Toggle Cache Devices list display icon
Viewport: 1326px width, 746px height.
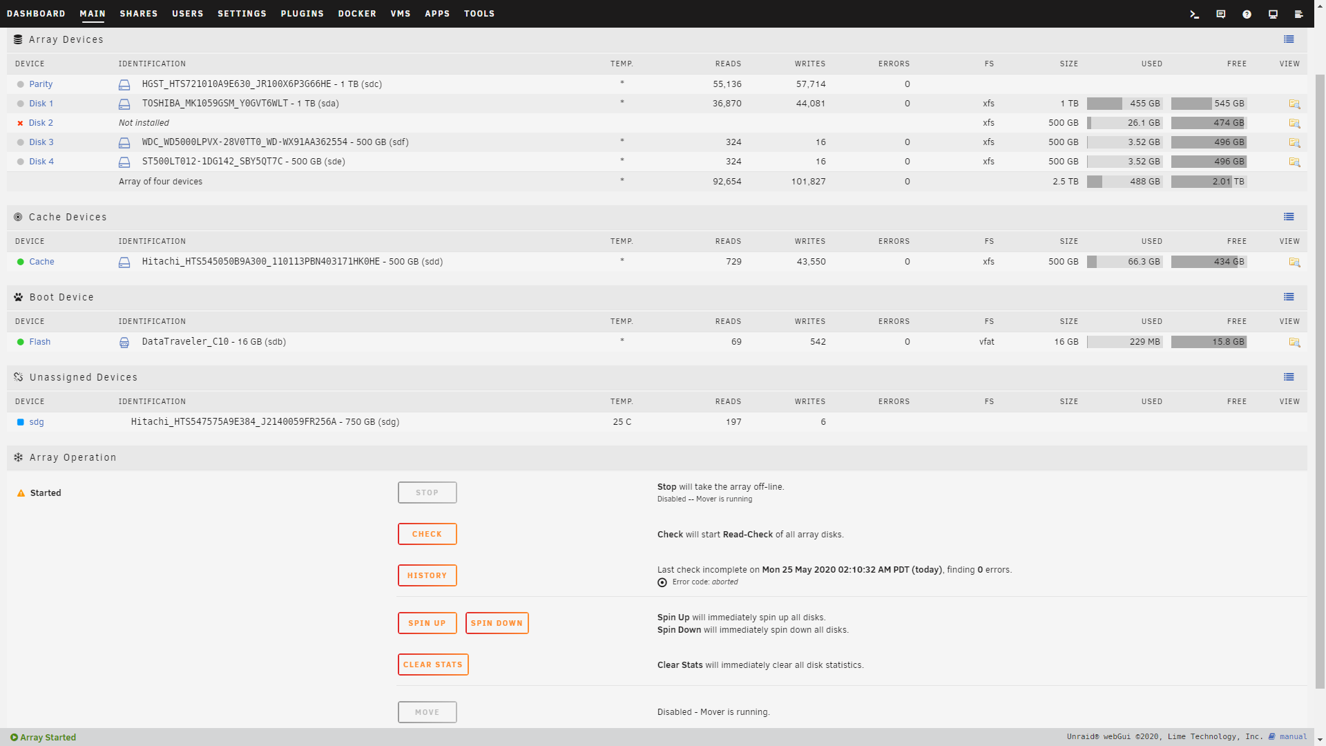pyautogui.click(x=1289, y=217)
